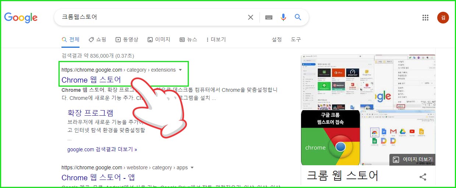Open the account avatar labeled 김

pyautogui.click(x=443, y=17)
